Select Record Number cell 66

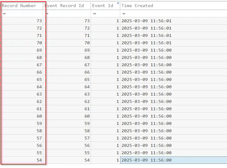(x=22, y=72)
